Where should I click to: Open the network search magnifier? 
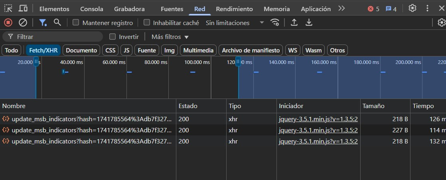pos(57,23)
